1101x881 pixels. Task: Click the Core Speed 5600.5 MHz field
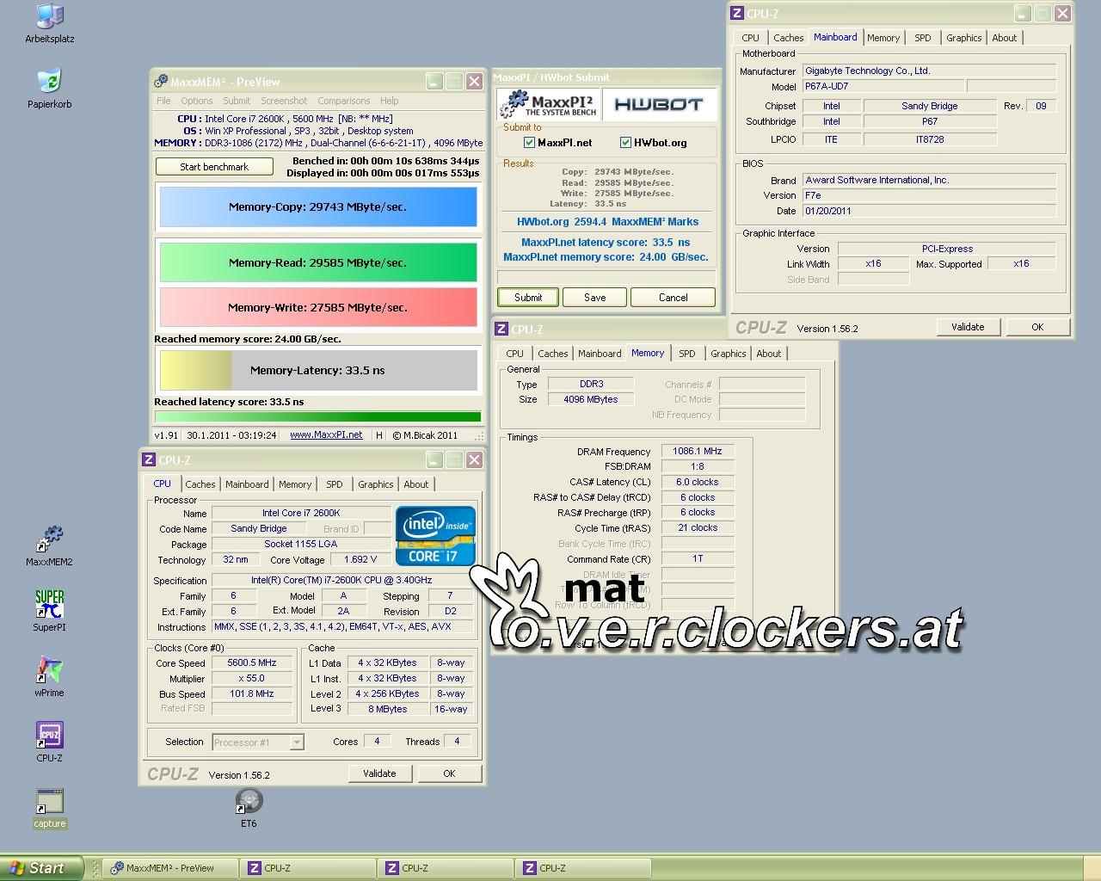252,663
